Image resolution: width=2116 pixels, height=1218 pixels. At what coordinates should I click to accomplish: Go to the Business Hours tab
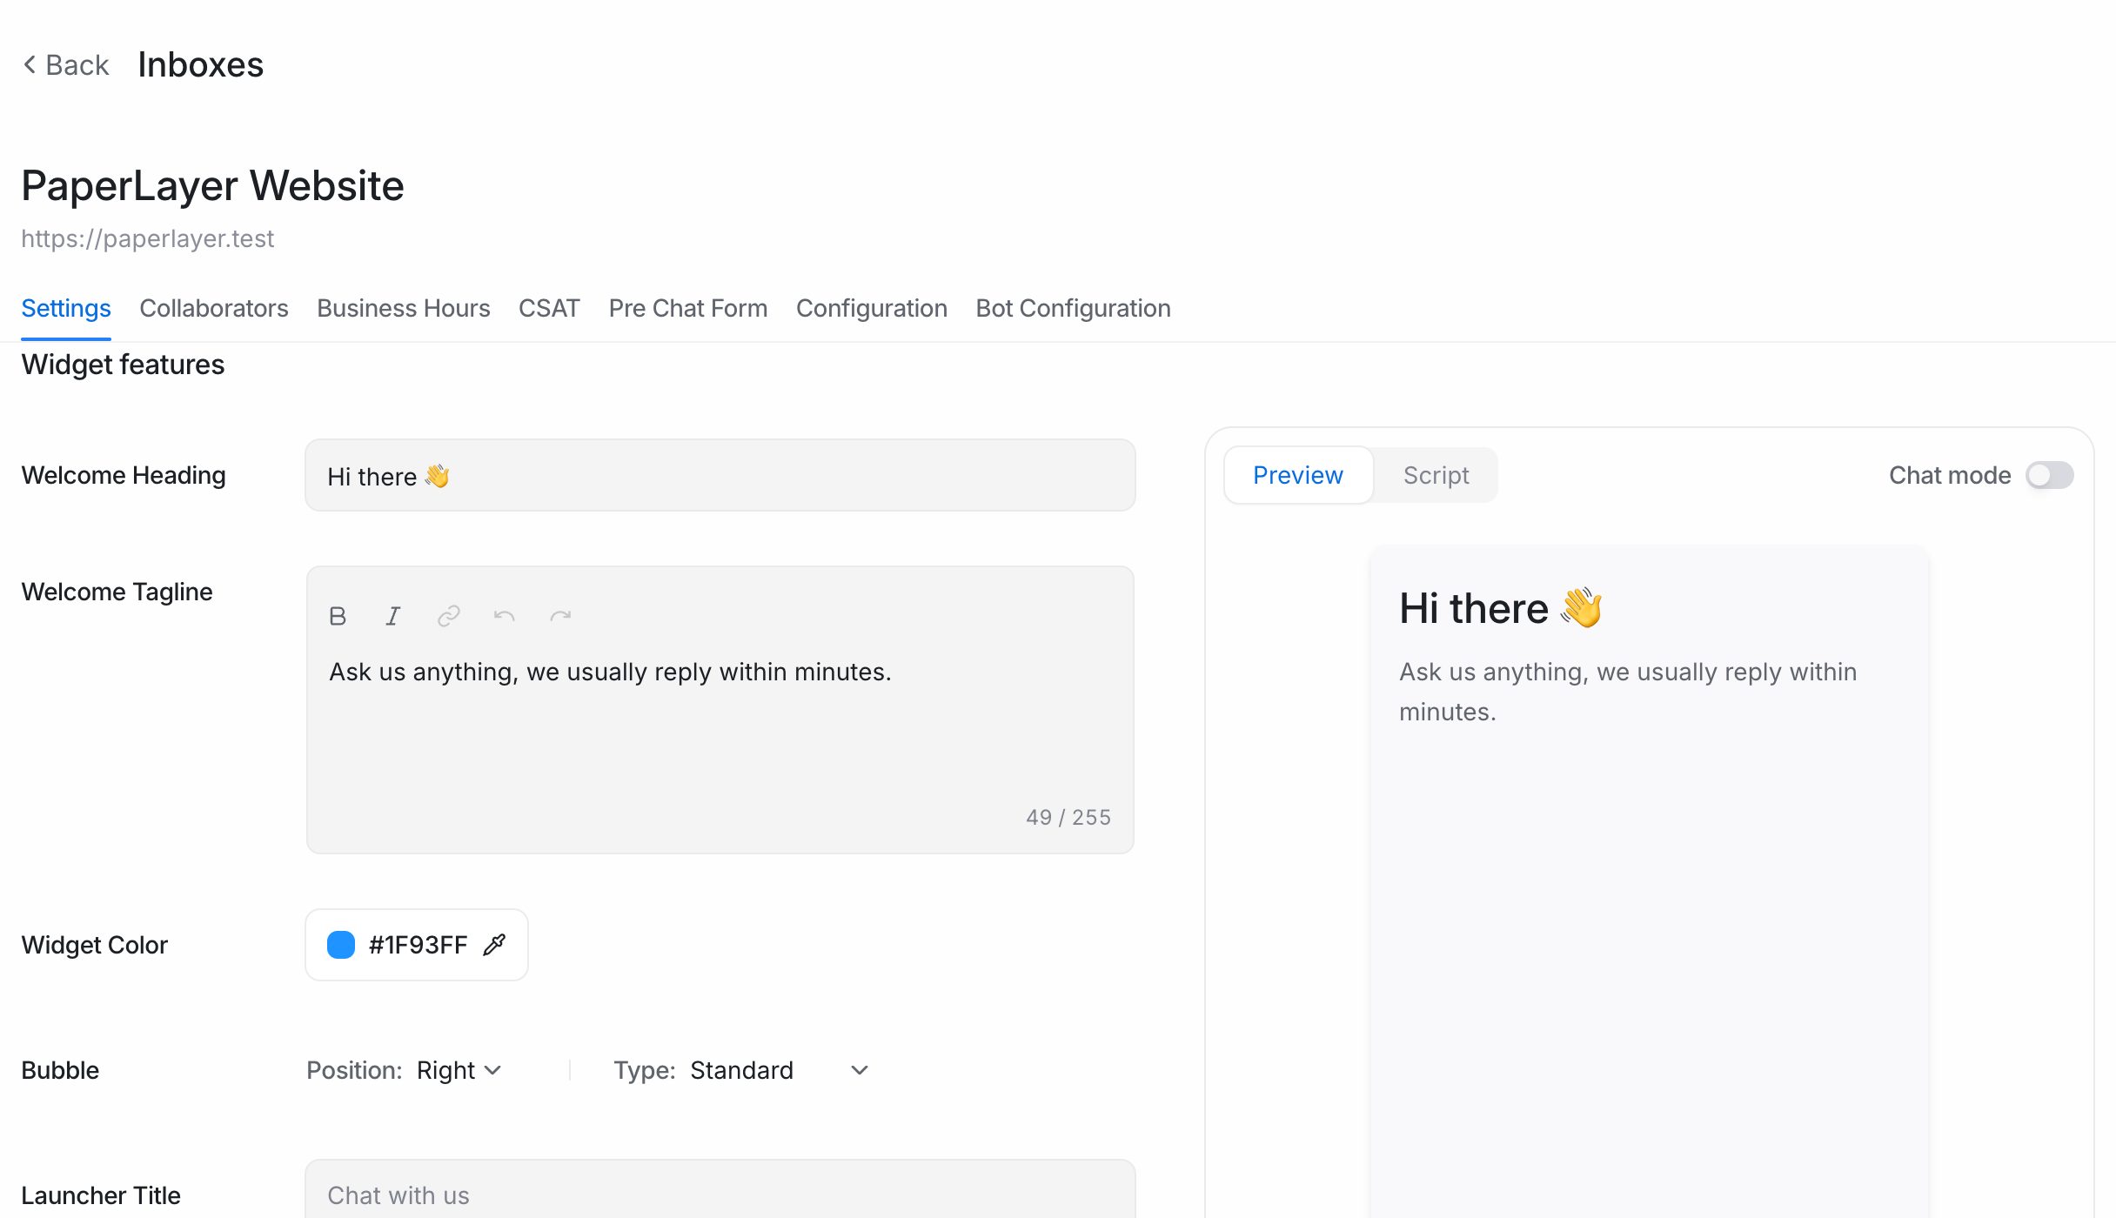(x=404, y=308)
